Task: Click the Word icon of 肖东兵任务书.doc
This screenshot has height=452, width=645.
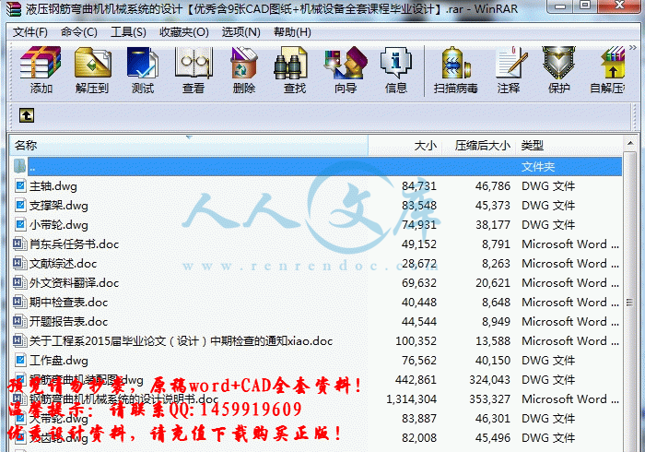Action: (19, 244)
